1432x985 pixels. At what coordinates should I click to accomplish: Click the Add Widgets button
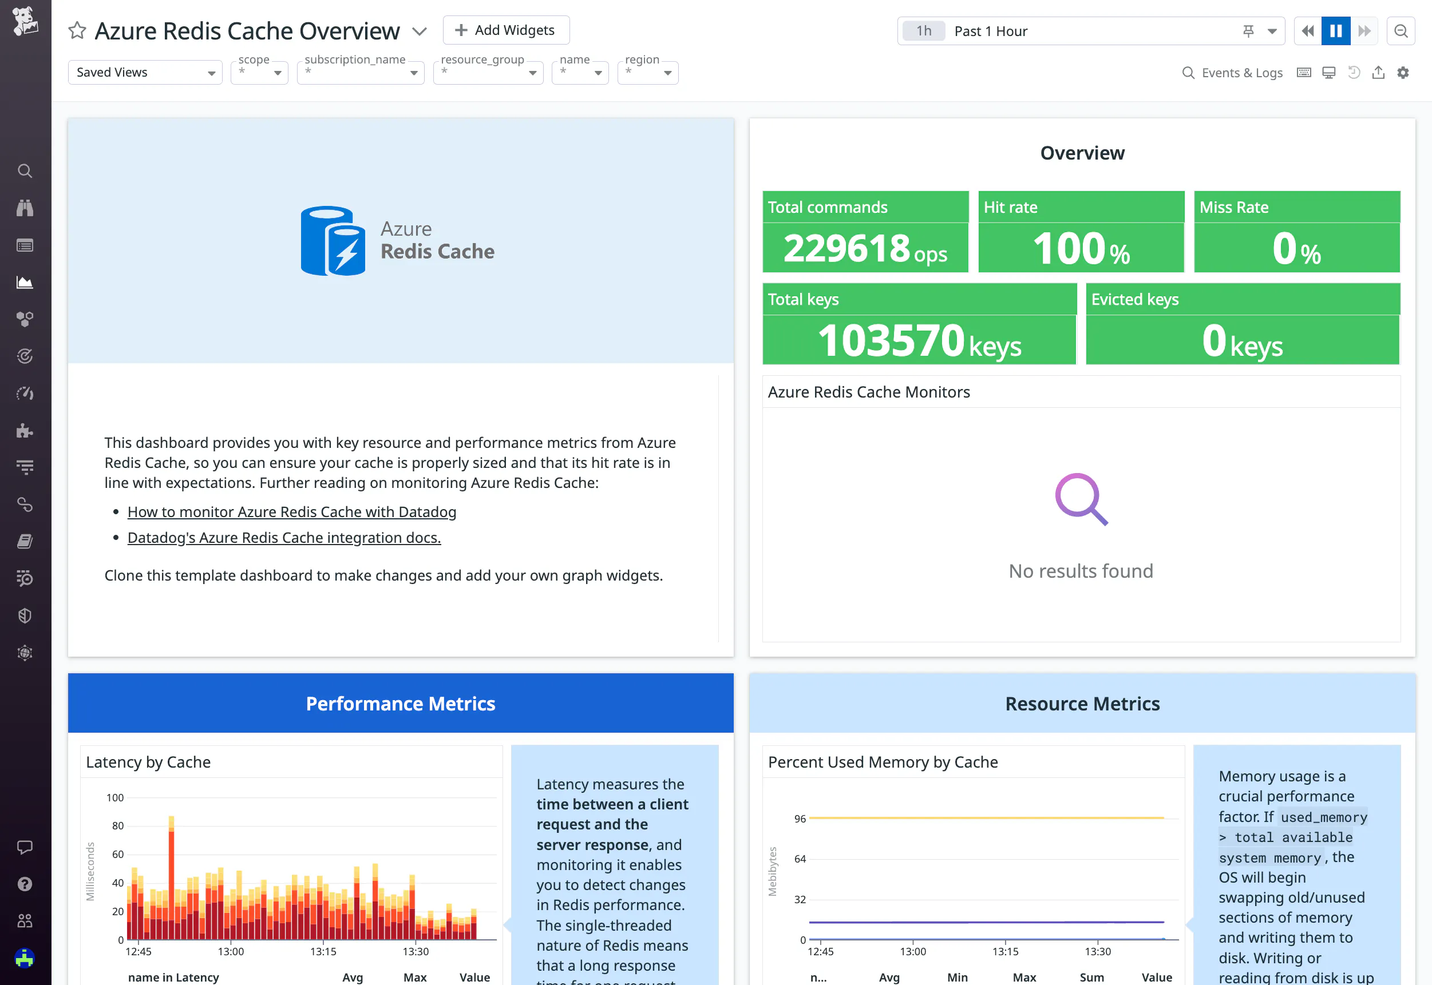(506, 30)
